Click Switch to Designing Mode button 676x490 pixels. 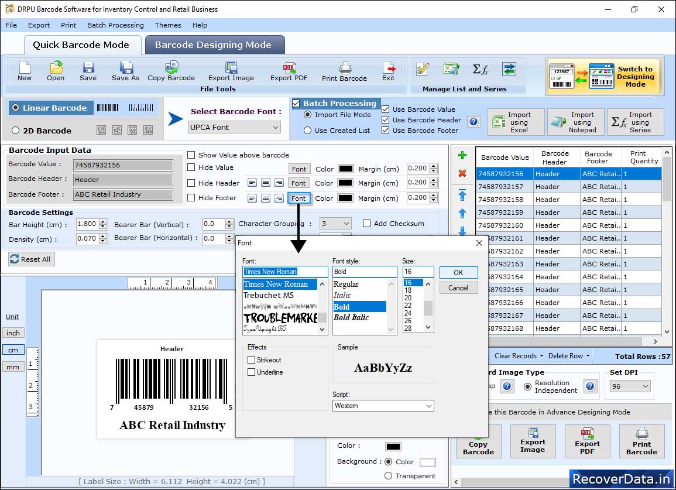click(603, 76)
